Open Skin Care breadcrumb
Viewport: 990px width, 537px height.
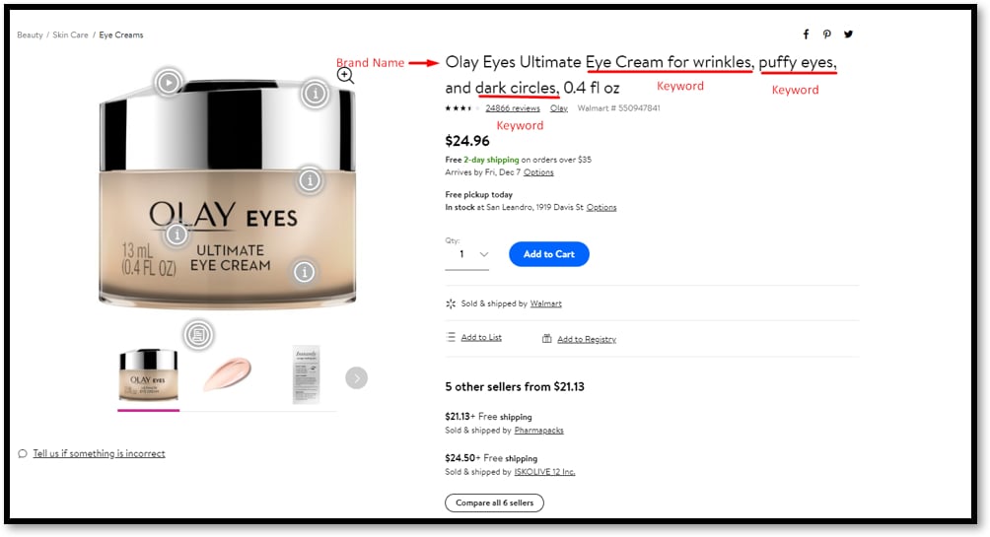pos(70,34)
